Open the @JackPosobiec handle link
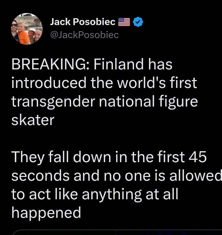Viewport: 222px width, 235px height. (85, 35)
